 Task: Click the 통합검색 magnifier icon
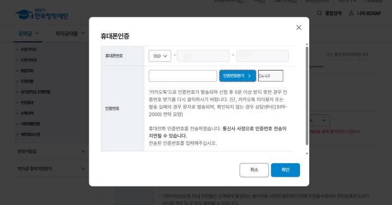coord(319,13)
